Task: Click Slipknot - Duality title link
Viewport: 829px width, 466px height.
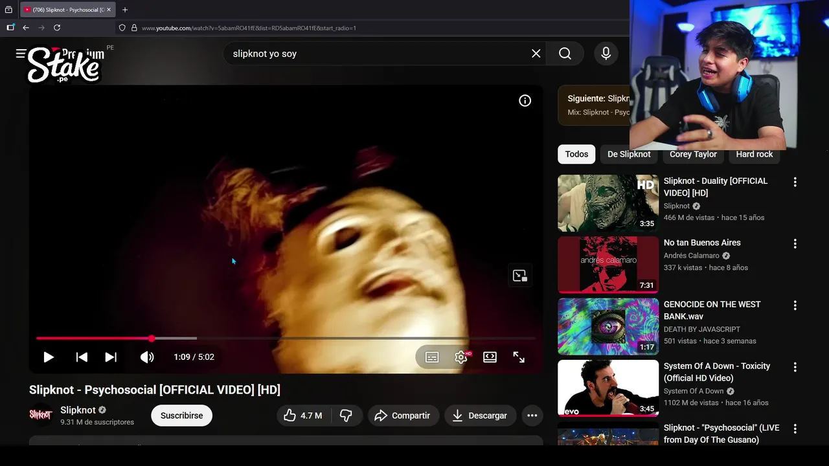Action: click(716, 187)
